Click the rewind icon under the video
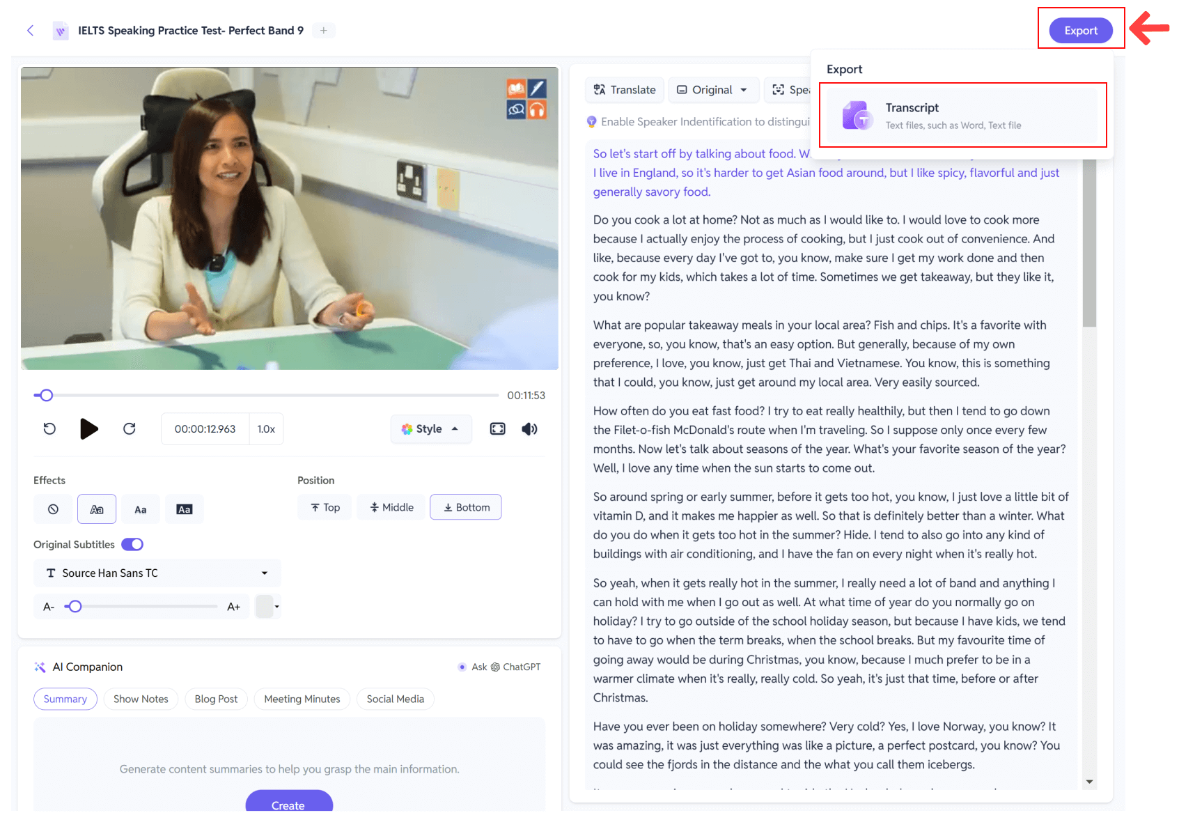Viewport: 1179px width, 813px height. pos(49,429)
